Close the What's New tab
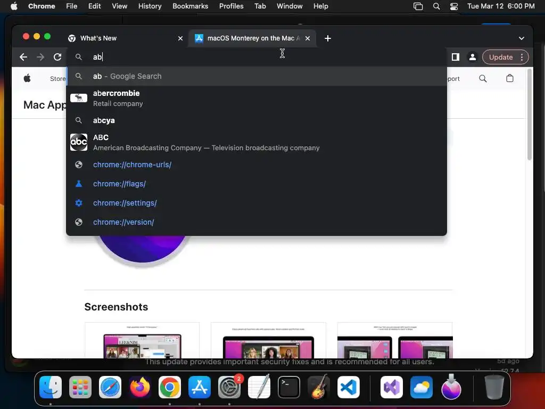Screen dimensions: 545x409 [x=180, y=38]
